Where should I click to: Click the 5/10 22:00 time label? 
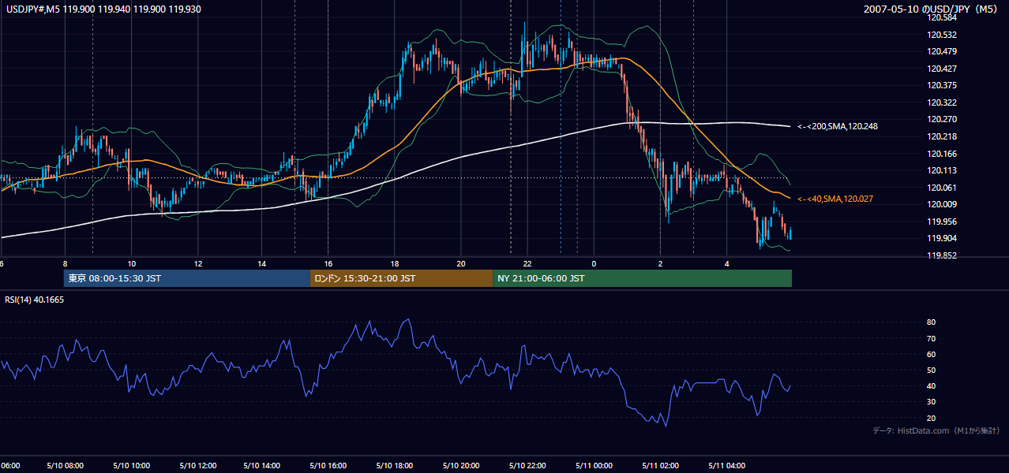click(x=527, y=465)
